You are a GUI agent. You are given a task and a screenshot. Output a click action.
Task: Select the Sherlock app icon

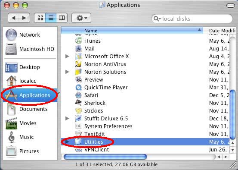[78, 103]
